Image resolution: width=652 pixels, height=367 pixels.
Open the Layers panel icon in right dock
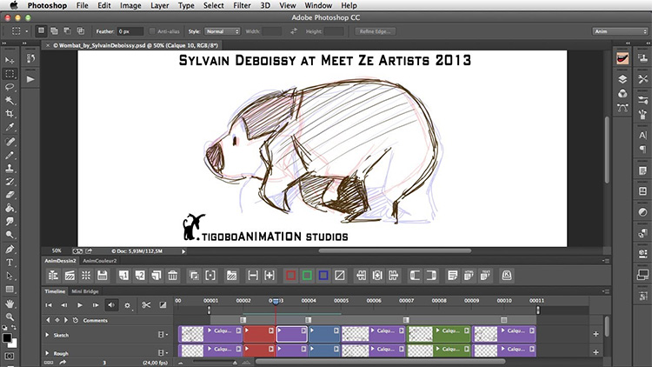pyautogui.click(x=622, y=79)
